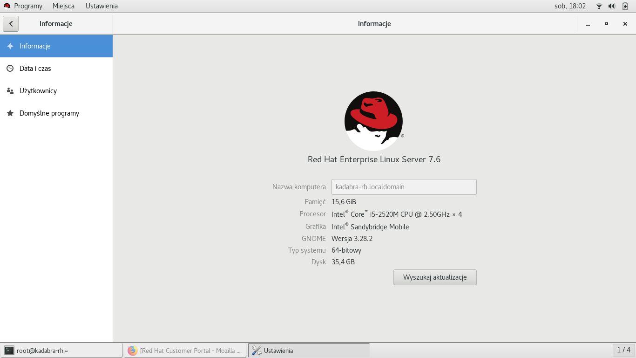
Task: Click the battery status icon
Action: point(625,6)
